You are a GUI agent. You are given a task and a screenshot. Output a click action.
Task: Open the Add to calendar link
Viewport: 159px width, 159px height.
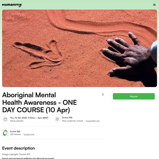[17, 121]
